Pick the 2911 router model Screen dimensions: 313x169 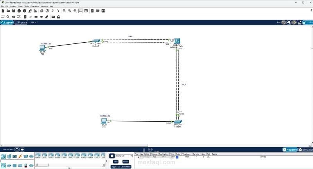pyautogui.click(x=77, y=156)
